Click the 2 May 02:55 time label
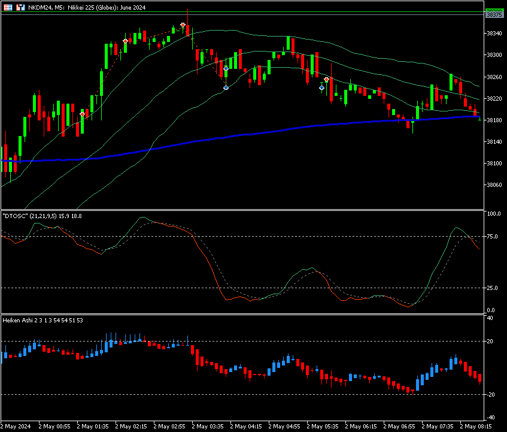This screenshot has width=507, height=432. point(169,426)
